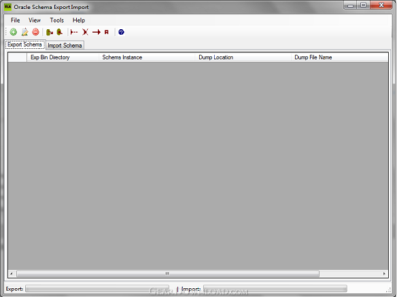The width and height of the screenshot is (397, 297).
Task: Click the olive database import icon
Action: [60, 32]
